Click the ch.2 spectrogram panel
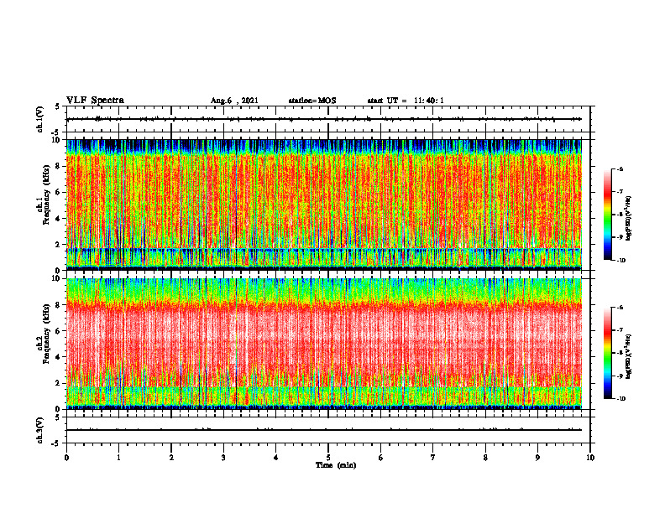Screen dimensions: 665x513 coord(324,344)
